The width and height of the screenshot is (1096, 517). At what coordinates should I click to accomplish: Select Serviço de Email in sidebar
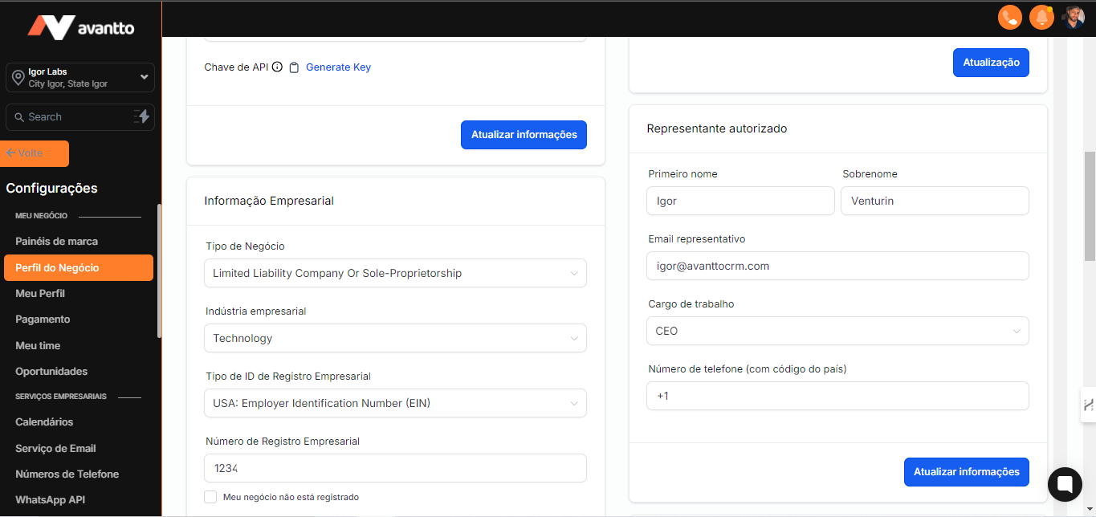(x=55, y=448)
